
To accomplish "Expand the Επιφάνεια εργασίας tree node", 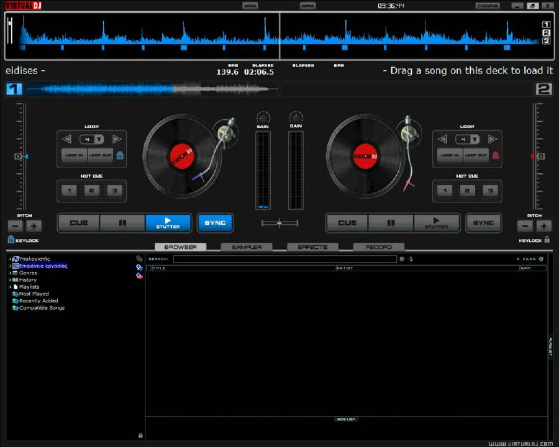I will pos(10,266).
